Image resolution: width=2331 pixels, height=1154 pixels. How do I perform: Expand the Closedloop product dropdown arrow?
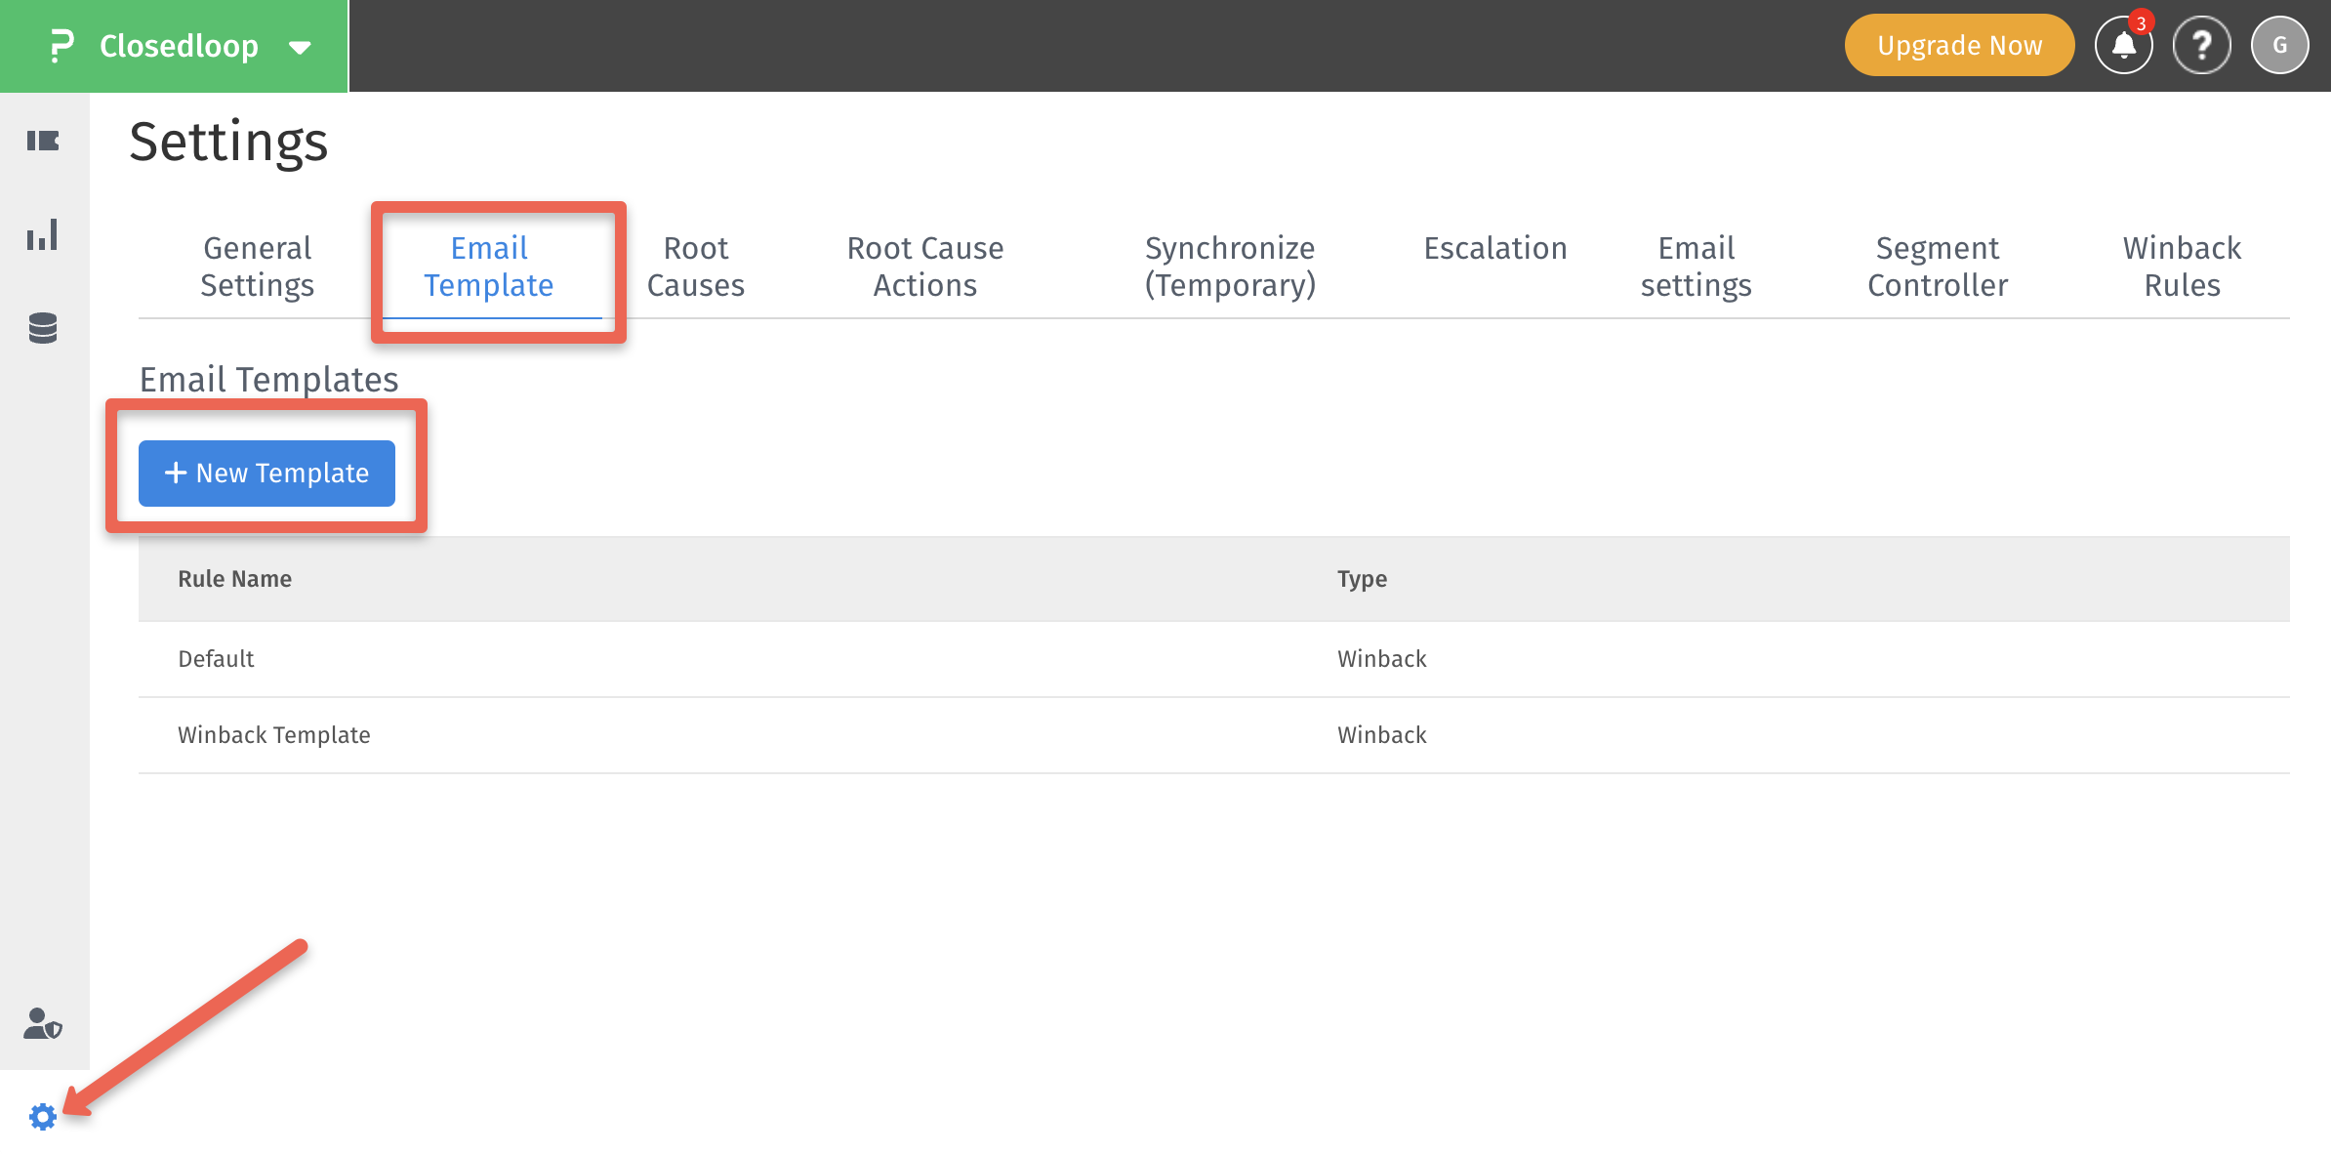(300, 47)
